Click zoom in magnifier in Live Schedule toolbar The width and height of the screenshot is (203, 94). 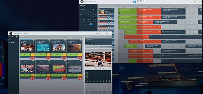[x=121, y=5]
